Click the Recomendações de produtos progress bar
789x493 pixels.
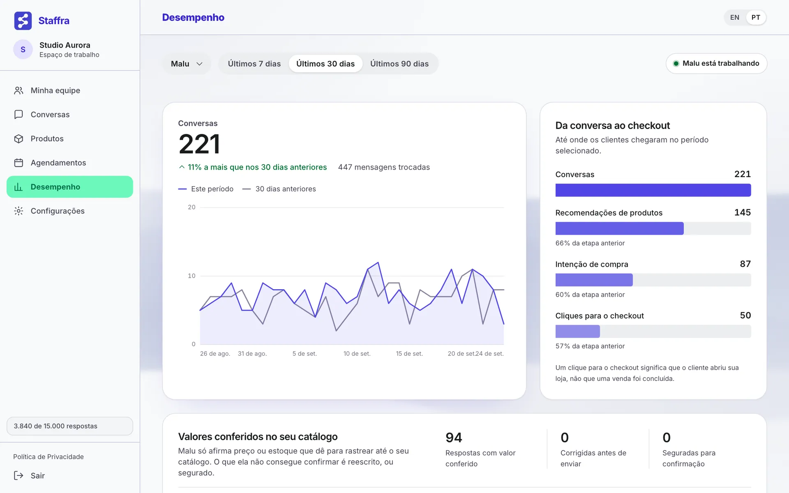point(653,228)
